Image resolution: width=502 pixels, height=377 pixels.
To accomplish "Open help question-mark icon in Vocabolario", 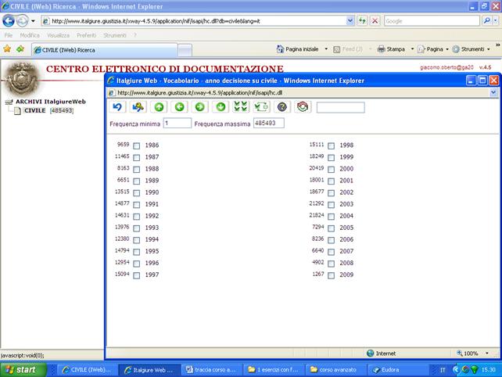I will point(282,107).
